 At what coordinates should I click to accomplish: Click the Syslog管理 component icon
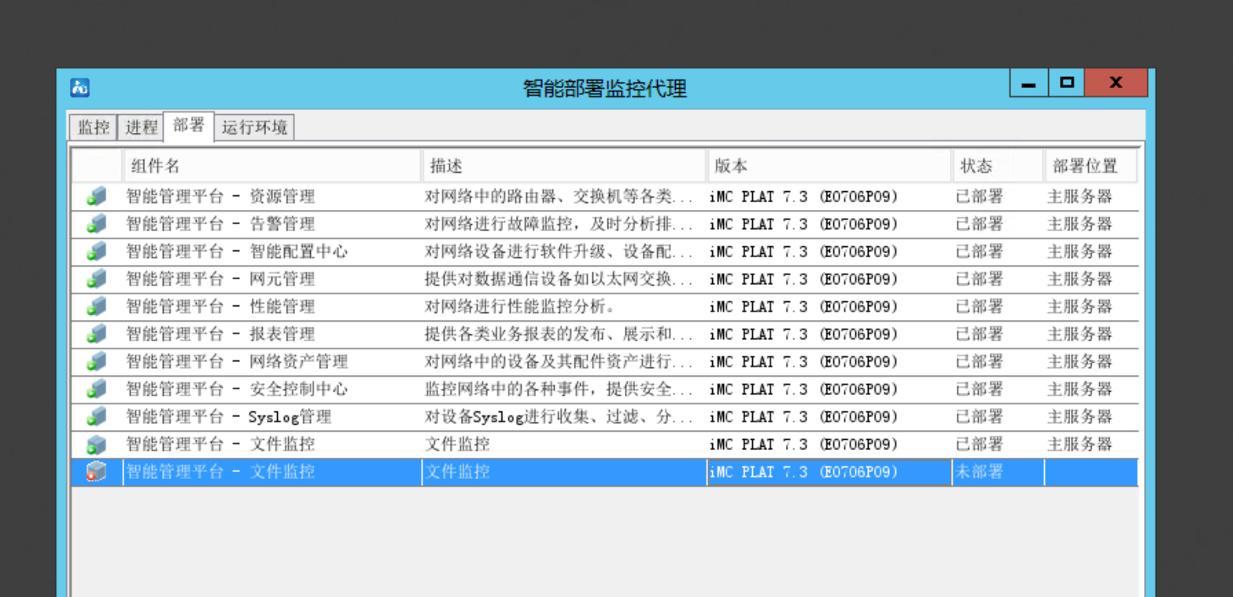[96, 417]
